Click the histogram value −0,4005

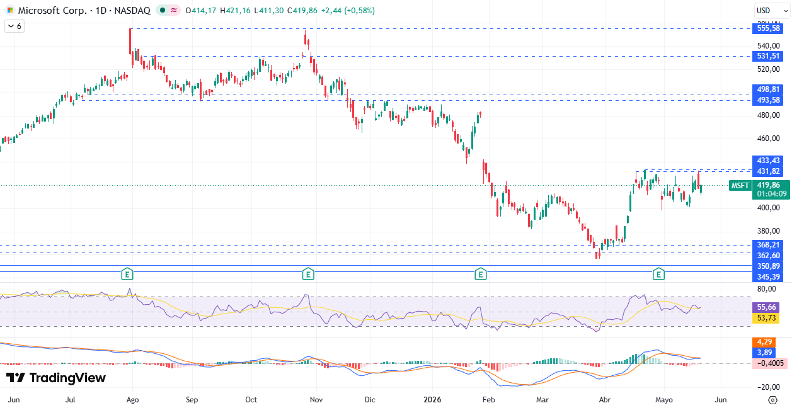coord(769,363)
